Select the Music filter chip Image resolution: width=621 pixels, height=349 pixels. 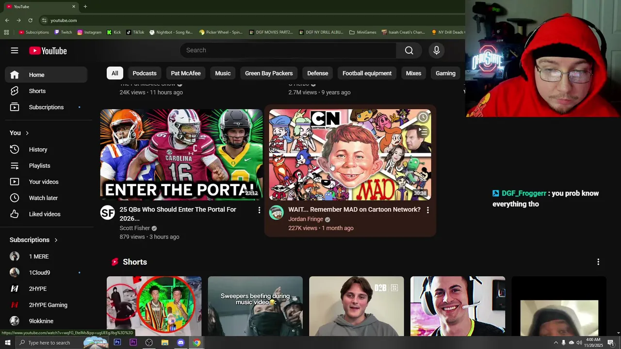223,73
